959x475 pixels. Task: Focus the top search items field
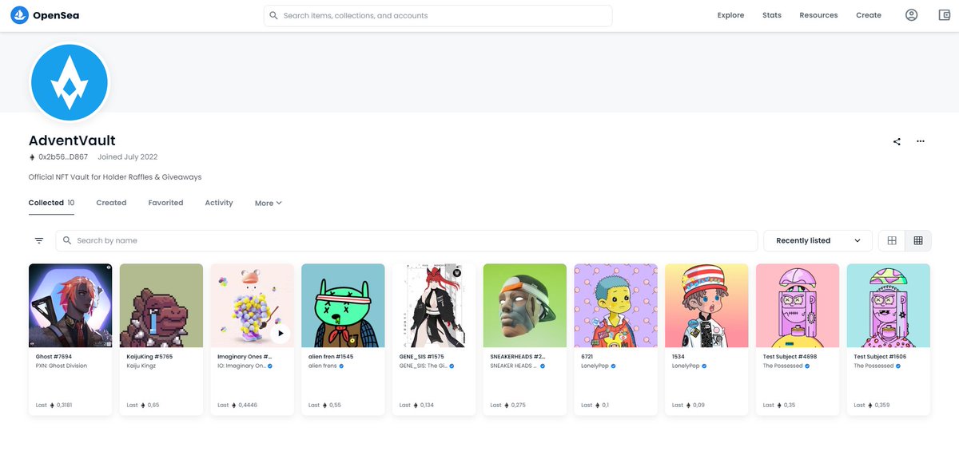[x=438, y=15]
